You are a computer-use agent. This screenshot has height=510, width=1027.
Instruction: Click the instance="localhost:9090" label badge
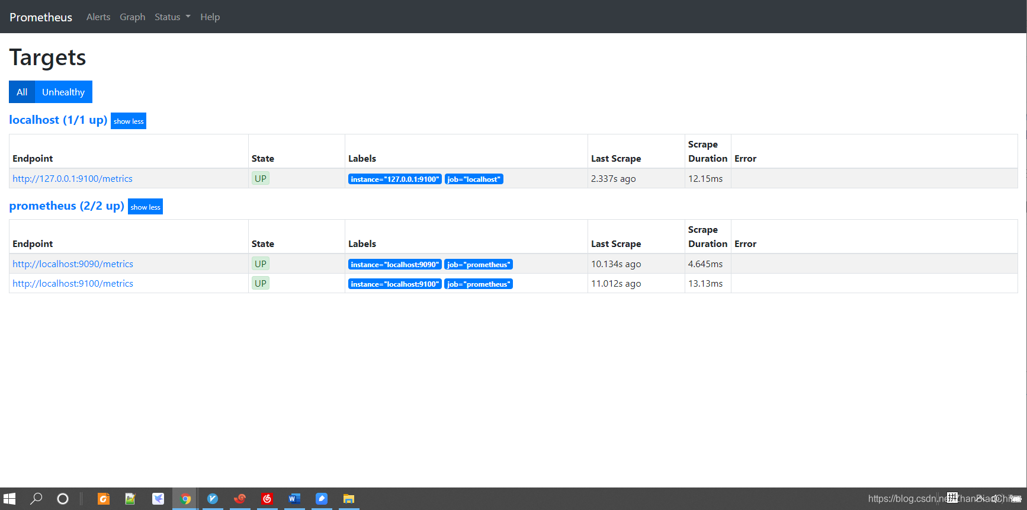(395, 265)
